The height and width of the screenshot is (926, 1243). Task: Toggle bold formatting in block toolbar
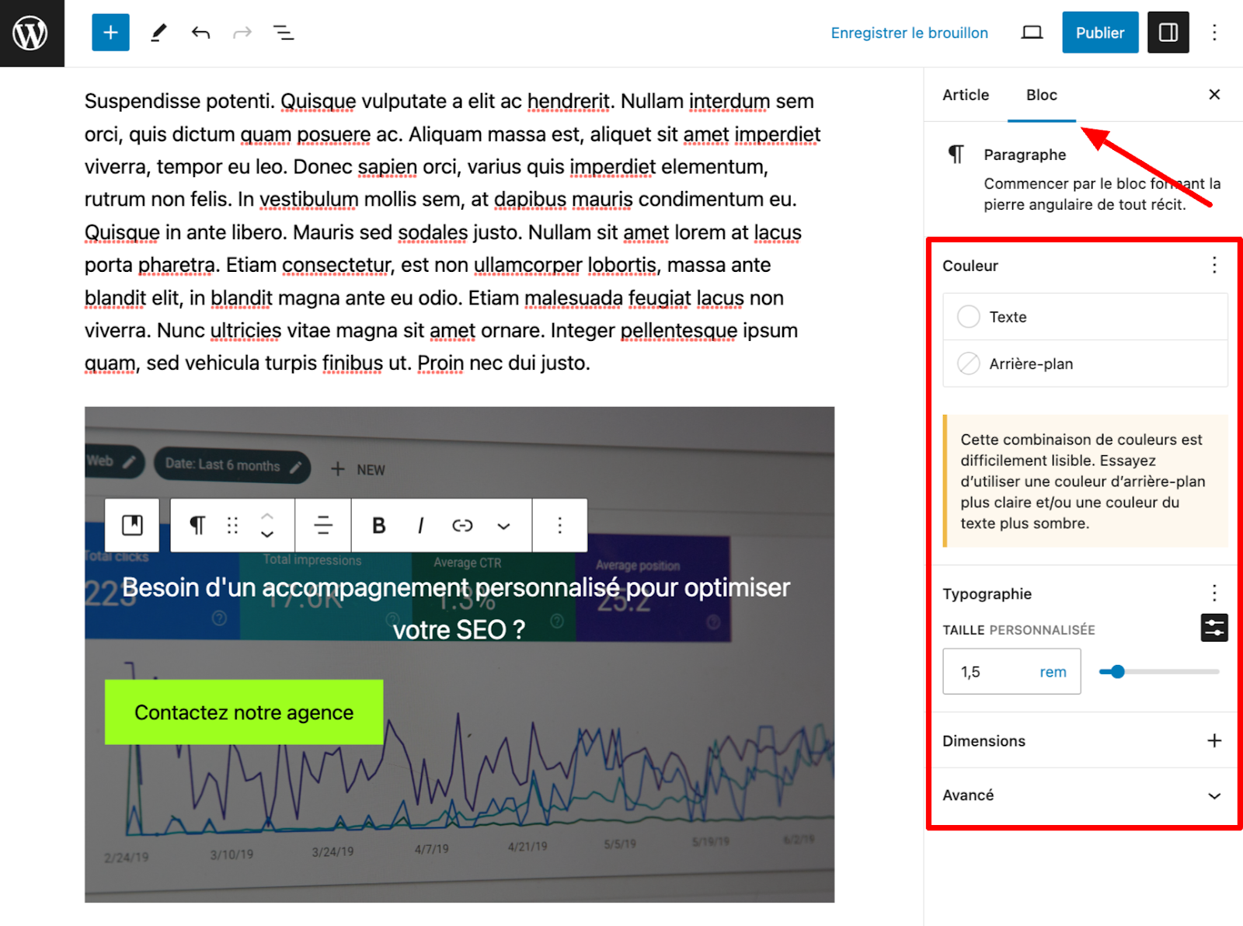pyautogui.click(x=378, y=526)
